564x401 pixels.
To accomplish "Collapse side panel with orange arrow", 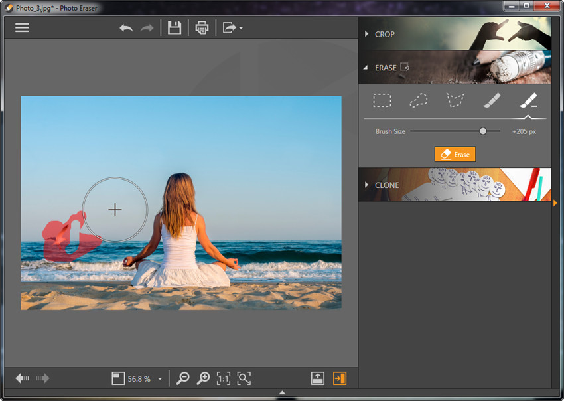I will click(555, 203).
